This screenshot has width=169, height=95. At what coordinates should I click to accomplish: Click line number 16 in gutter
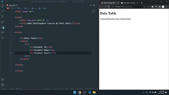tap(11, 53)
